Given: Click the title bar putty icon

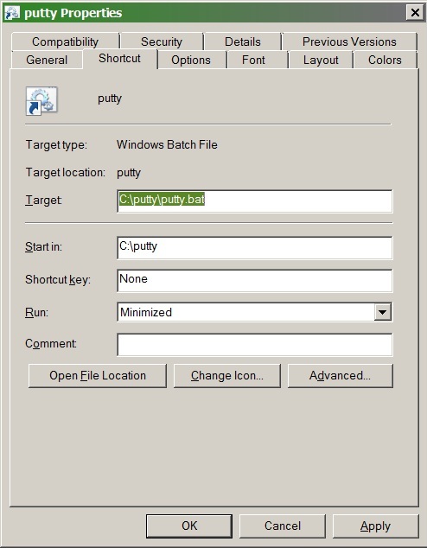Looking at the screenshot, I should (12, 13).
